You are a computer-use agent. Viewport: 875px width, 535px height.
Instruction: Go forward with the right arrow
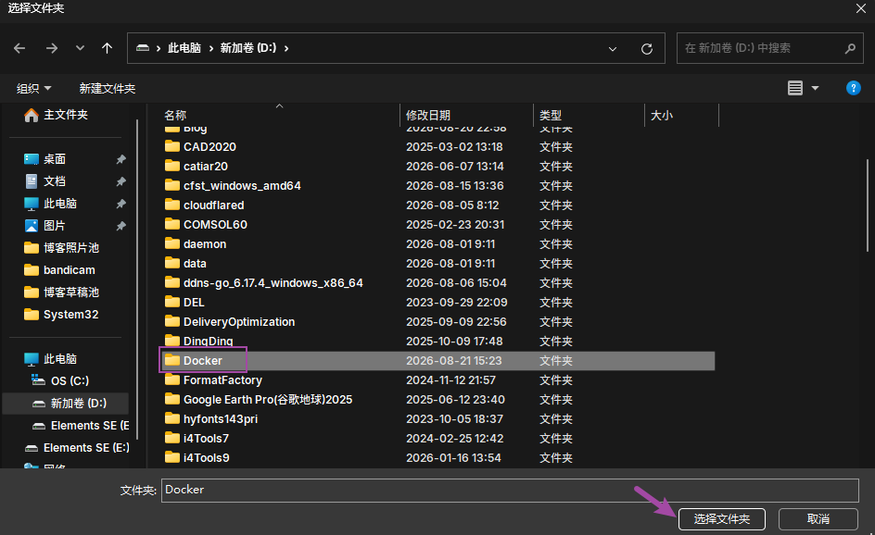[51, 48]
